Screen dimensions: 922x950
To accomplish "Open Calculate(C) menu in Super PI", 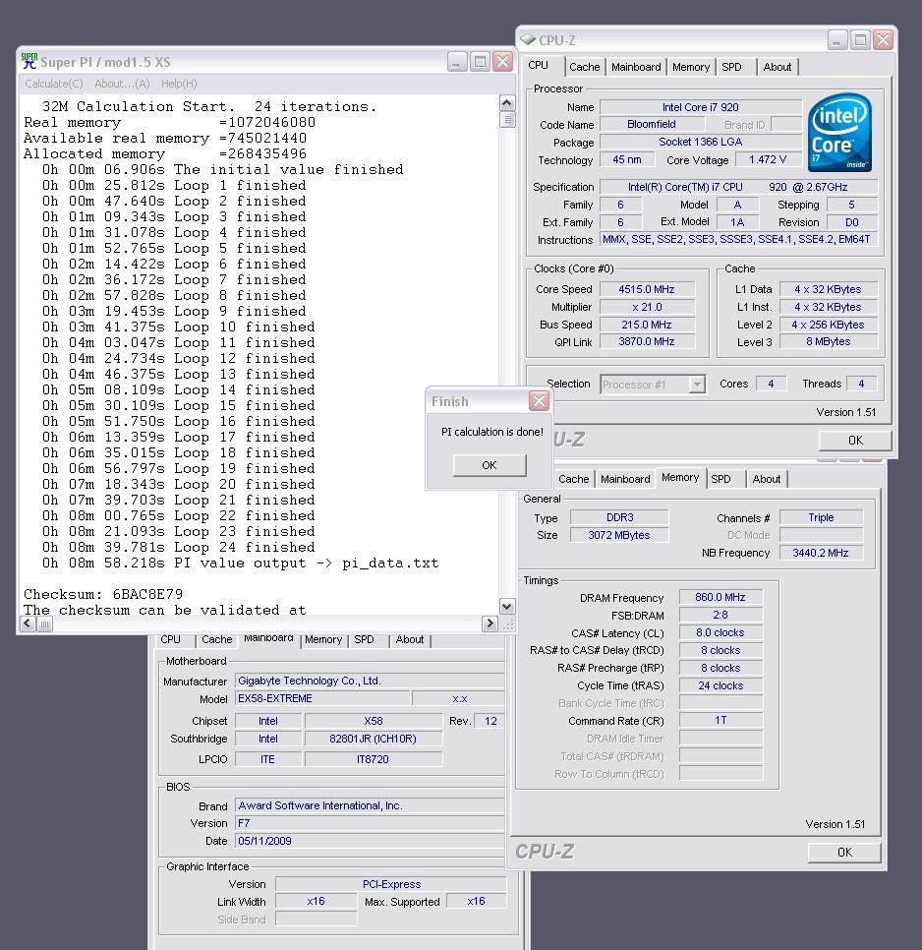I will (x=54, y=84).
